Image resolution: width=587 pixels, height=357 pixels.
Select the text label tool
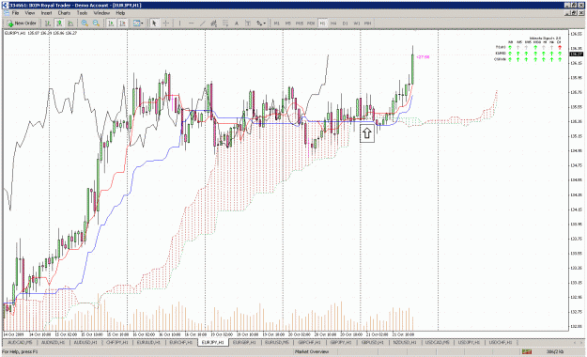pos(248,23)
